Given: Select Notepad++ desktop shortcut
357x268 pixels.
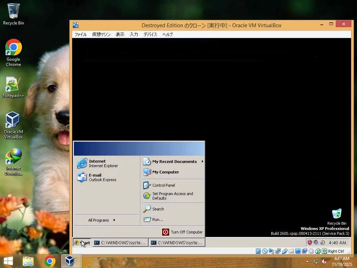Looking at the screenshot, I should tap(14, 87).
